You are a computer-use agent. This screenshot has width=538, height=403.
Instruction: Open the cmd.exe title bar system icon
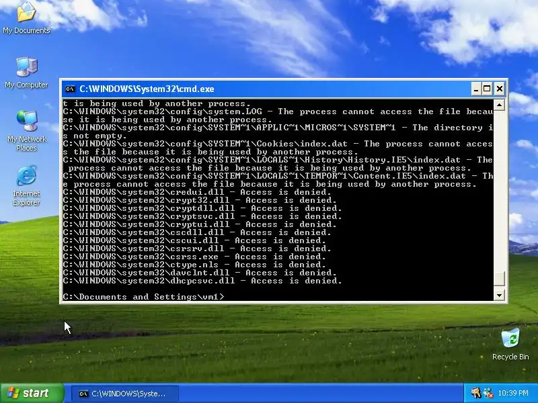pos(71,89)
